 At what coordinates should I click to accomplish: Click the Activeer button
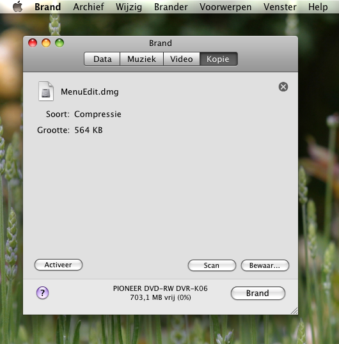(58, 265)
